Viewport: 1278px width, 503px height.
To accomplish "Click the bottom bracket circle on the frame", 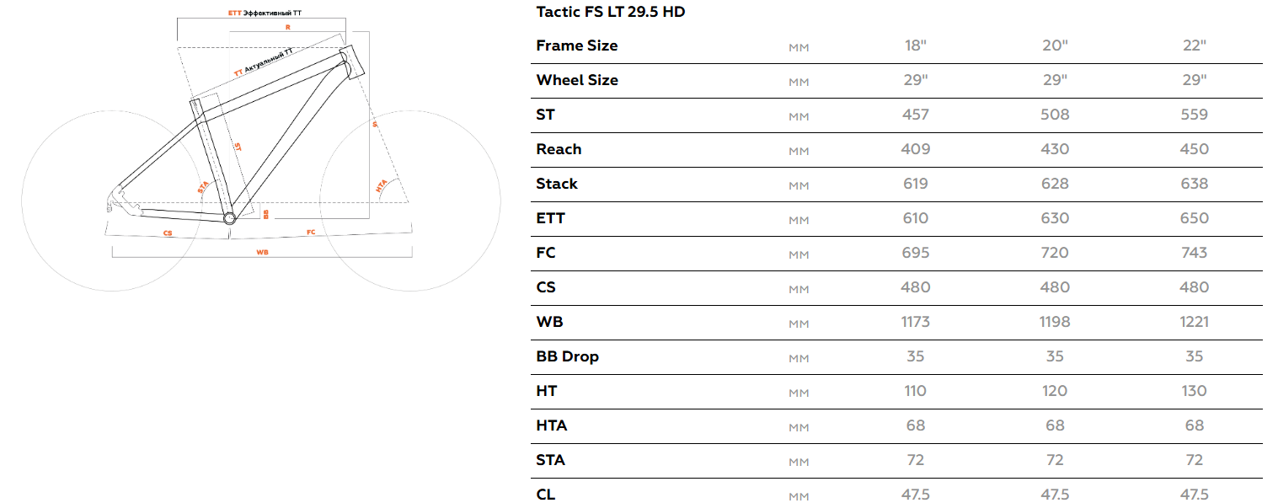I will pos(229,218).
